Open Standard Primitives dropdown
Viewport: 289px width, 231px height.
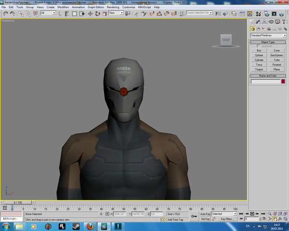click(x=268, y=35)
